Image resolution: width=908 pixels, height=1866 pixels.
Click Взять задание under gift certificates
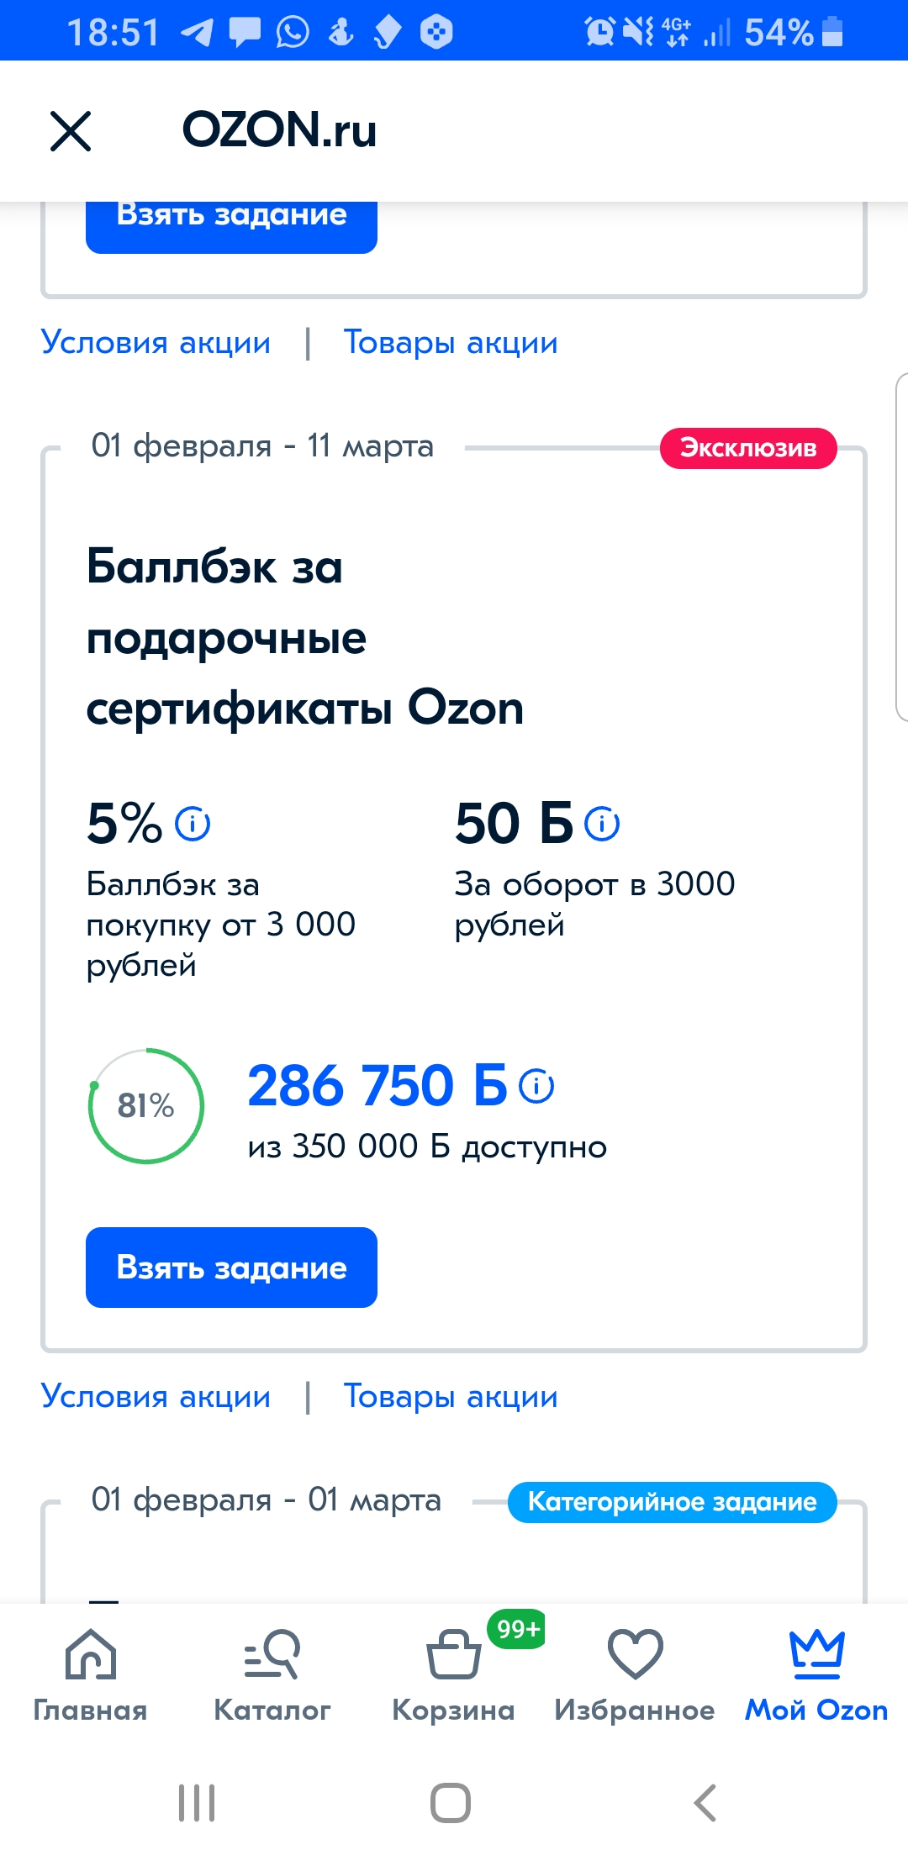231,1268
